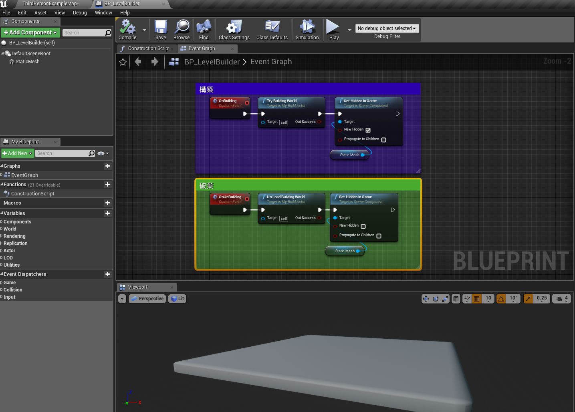This screenshot has height=412, width=575.
Task: Browse to asset in Content Browser
Action: pyautogui.click(x=181, y=29)
